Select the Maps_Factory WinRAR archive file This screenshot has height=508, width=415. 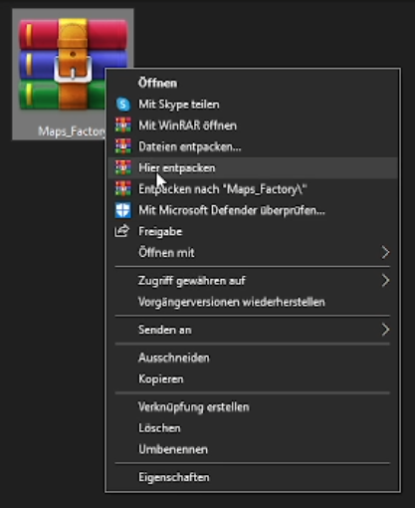click(x=73, y=75)
